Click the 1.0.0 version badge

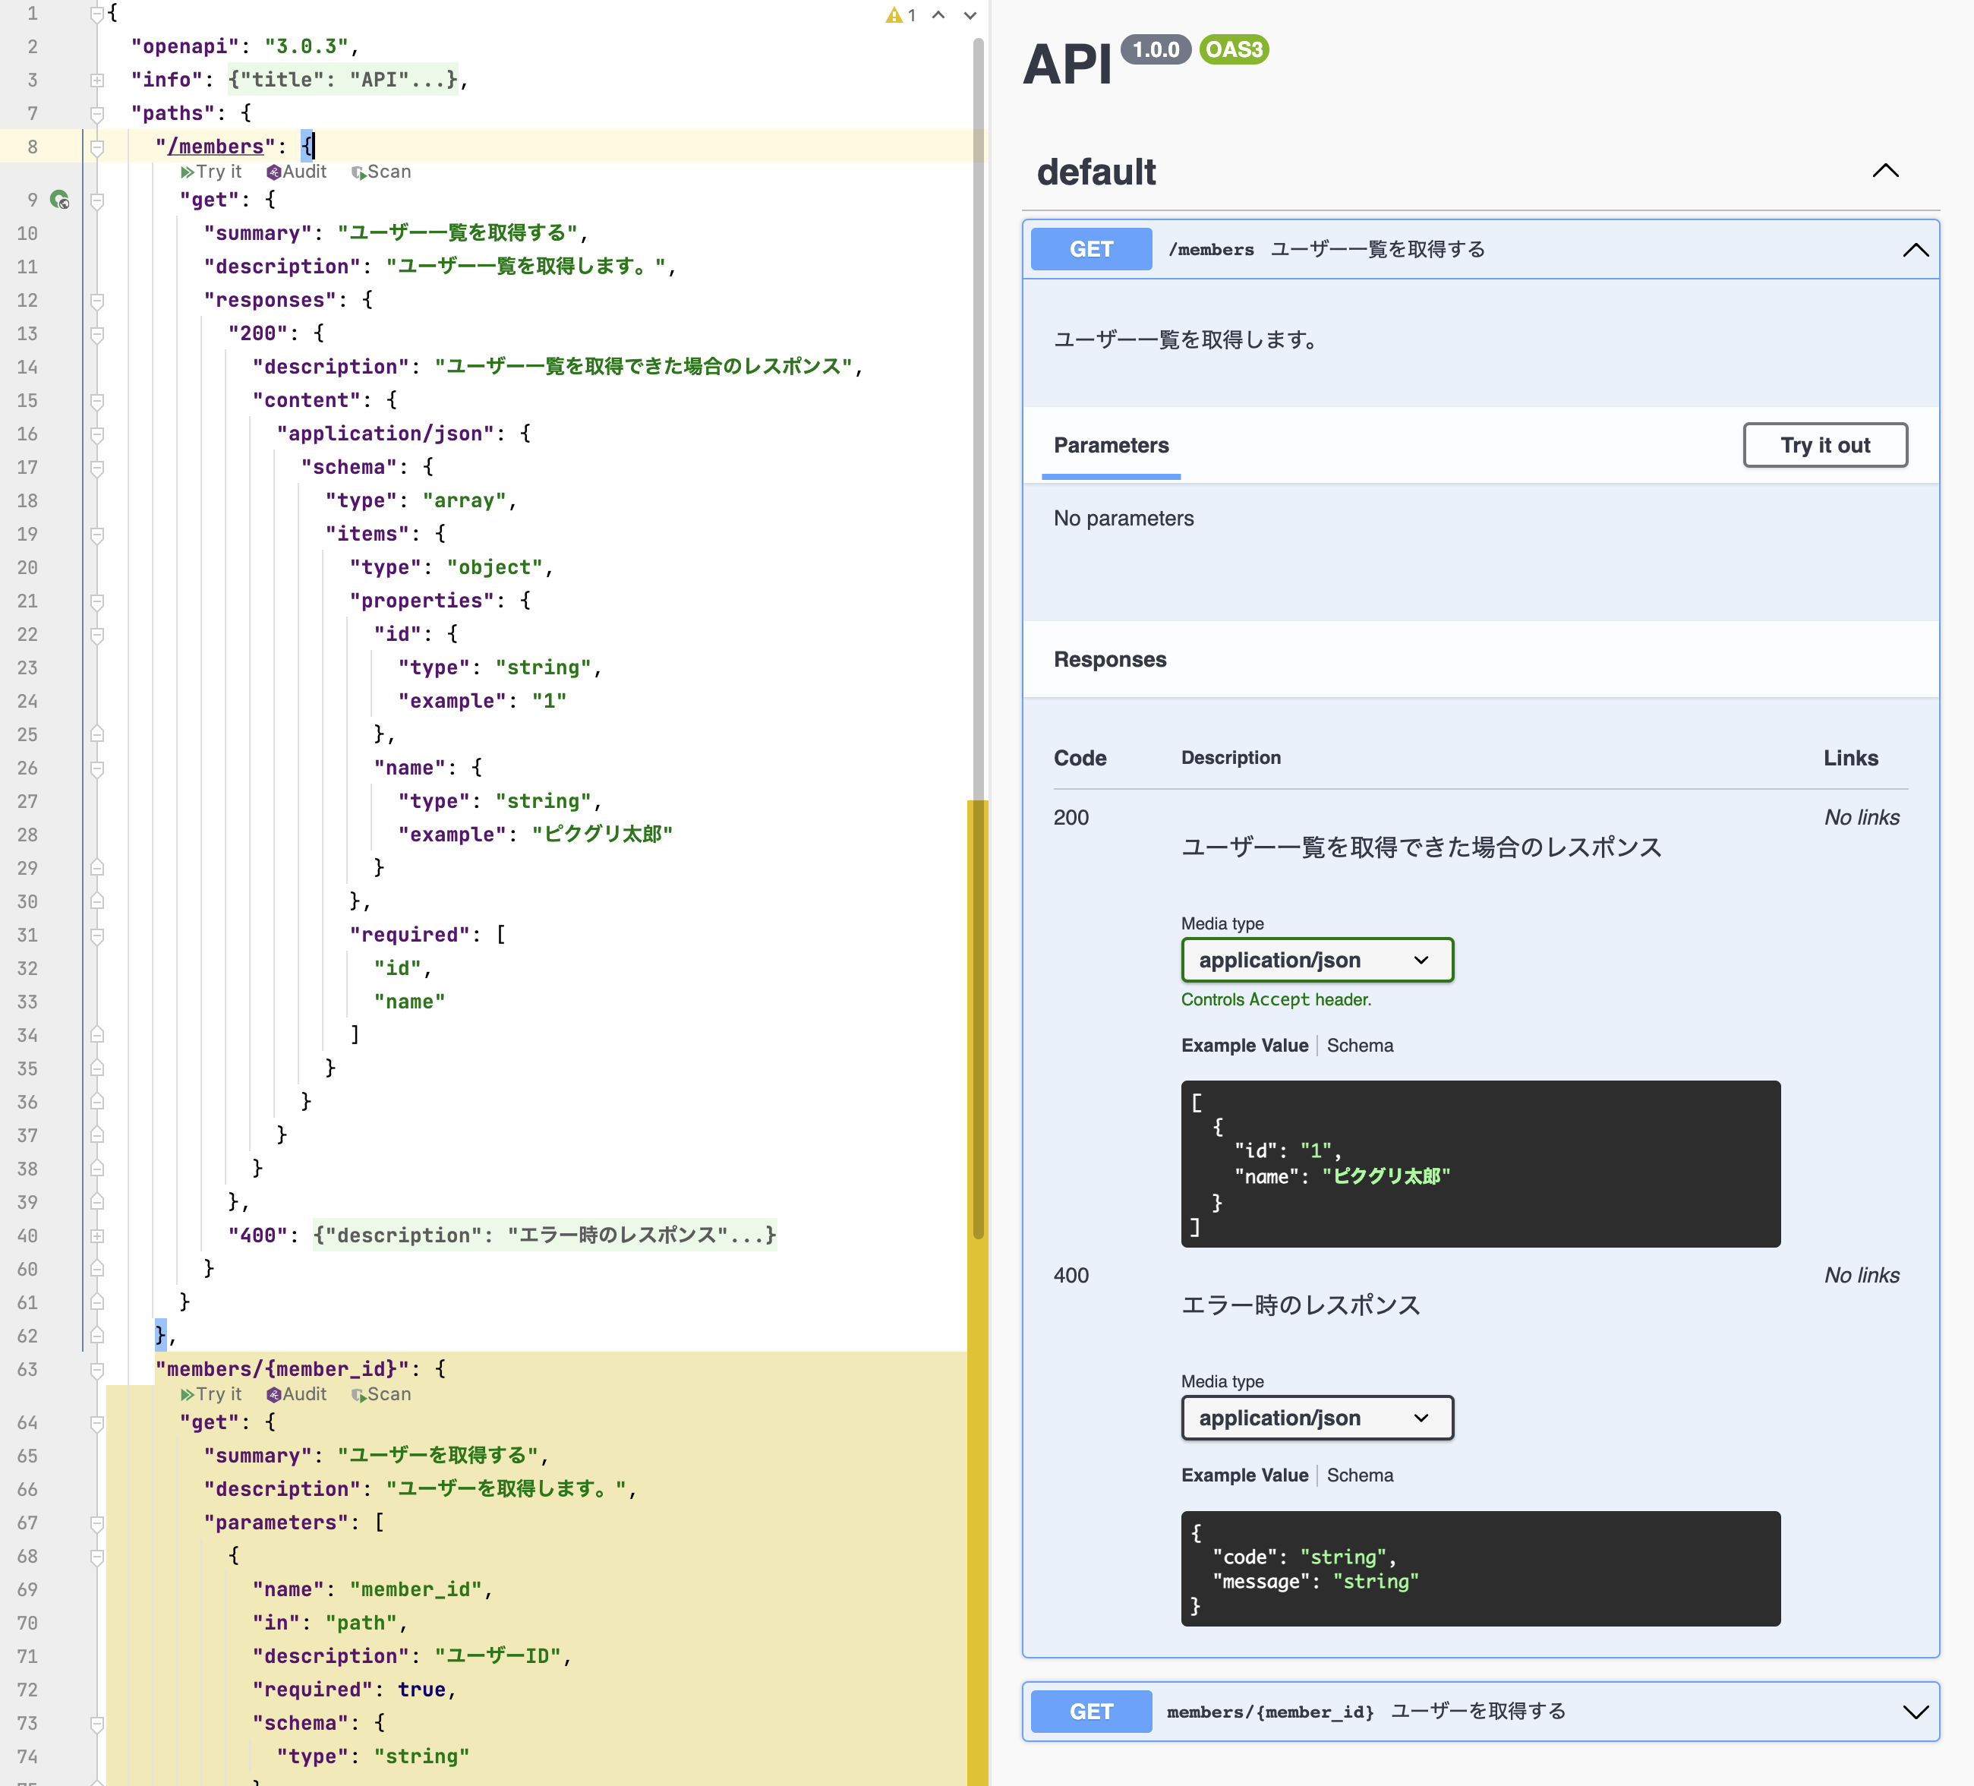[x=1156, y=50]
